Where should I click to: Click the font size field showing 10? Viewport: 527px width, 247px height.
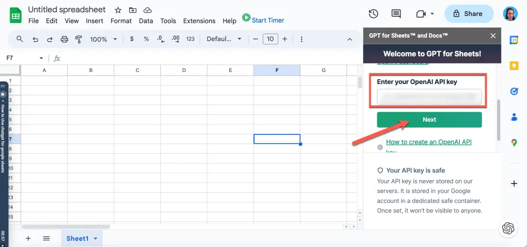click(x=270, y=39)
